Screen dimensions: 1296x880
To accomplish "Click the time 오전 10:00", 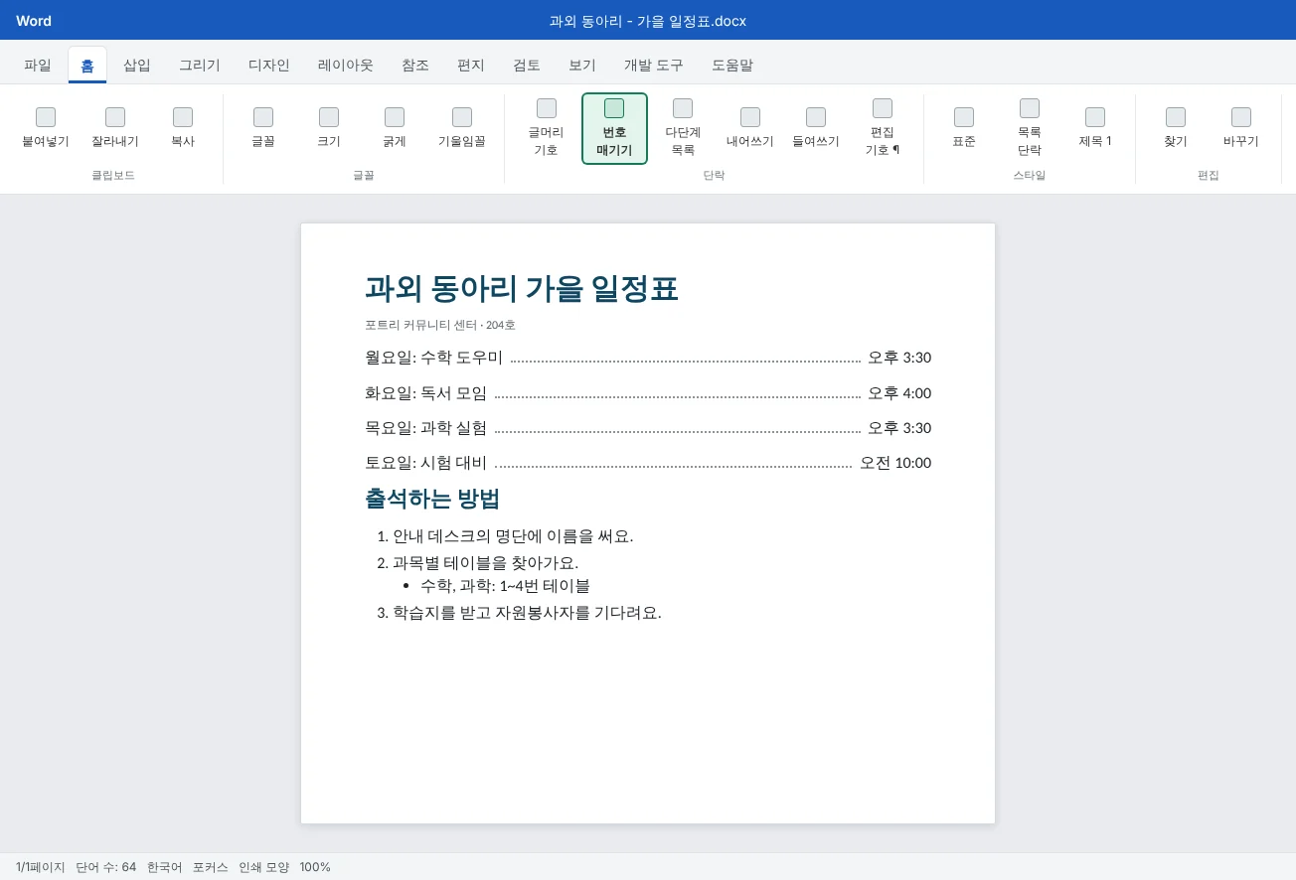I will point(895,463).
